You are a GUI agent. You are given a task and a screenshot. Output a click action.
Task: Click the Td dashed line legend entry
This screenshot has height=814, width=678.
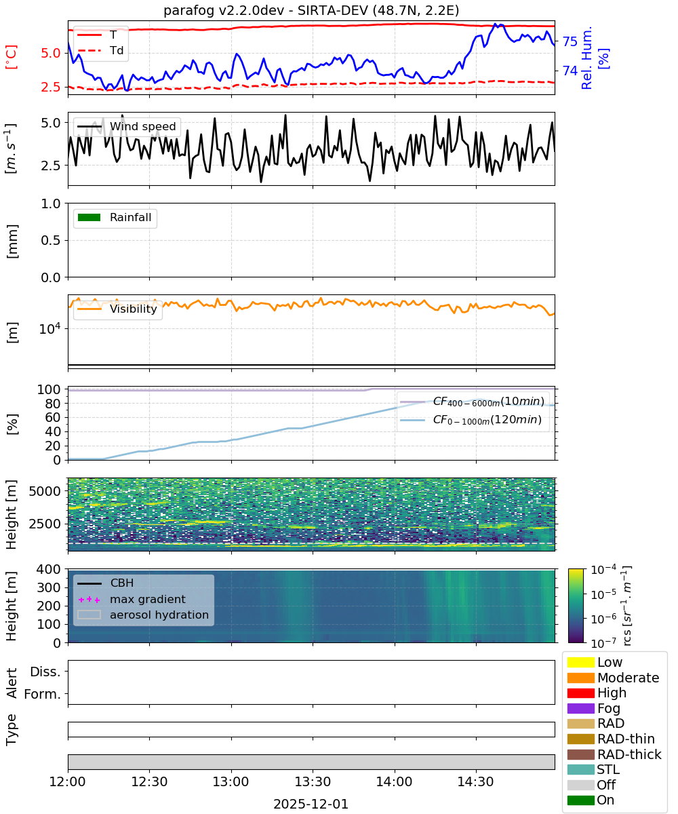tap(101, 50)
